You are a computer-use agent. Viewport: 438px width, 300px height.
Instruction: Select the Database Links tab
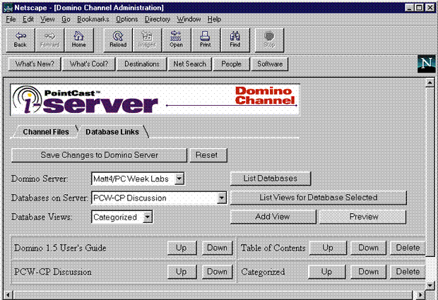pos(112,132)
